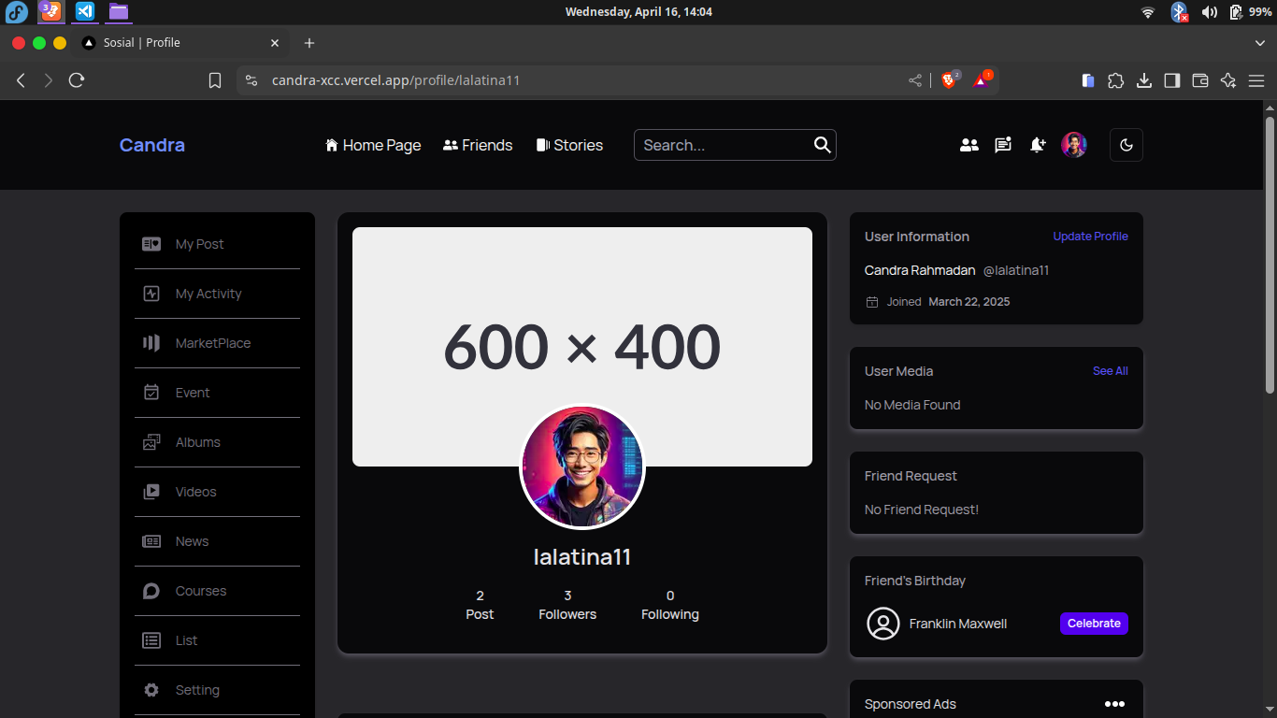Viewport: 1277px width, 718px height.
Task: Open the browser hamburger menu
Action: click(x=1256, y=80)
